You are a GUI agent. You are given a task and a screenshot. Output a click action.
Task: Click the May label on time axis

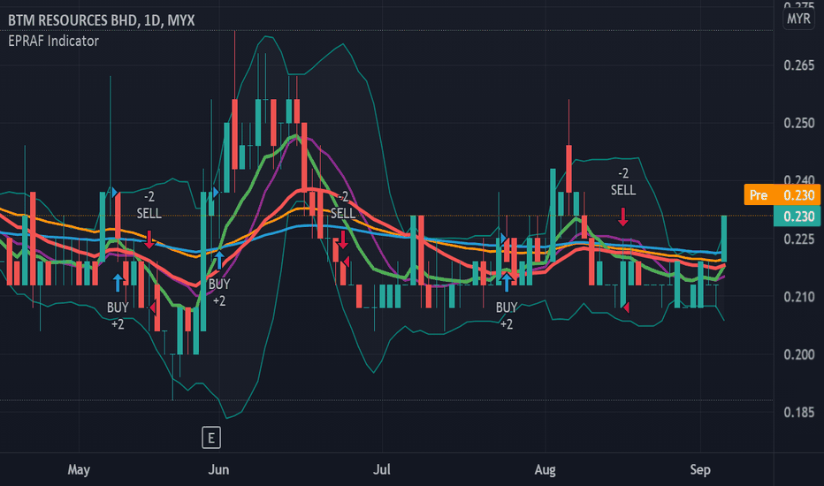(x=79, y=469)
